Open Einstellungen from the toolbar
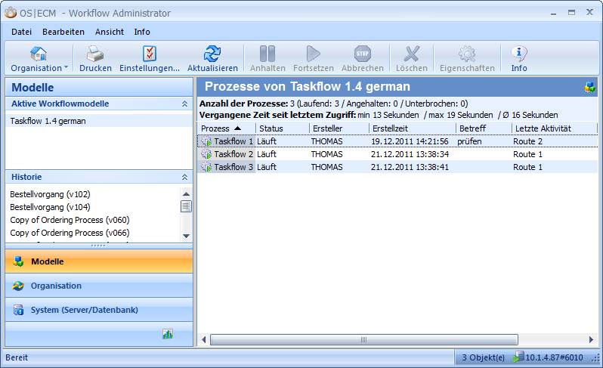The image size is (603, 368). point(150,54)
